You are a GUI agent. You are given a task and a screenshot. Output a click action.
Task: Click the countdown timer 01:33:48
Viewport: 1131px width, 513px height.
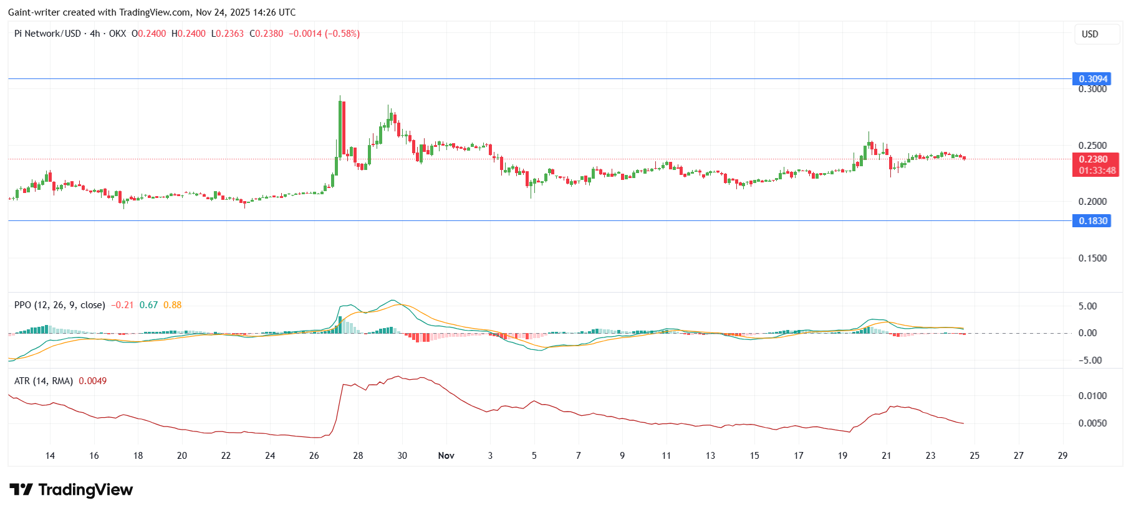point(1098,171)
